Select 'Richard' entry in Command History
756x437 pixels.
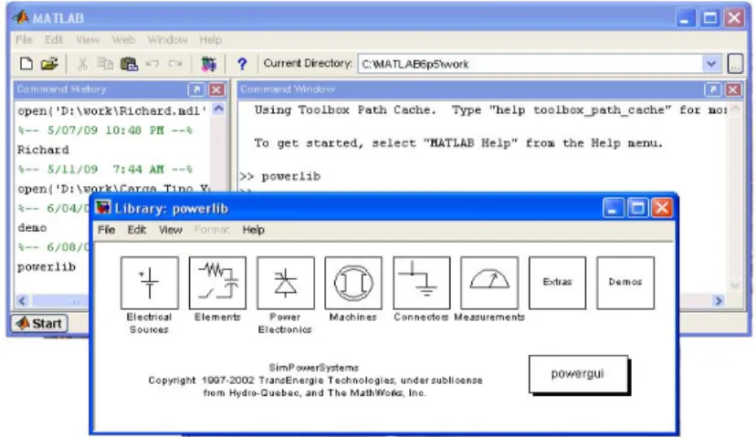pos(43,150)
